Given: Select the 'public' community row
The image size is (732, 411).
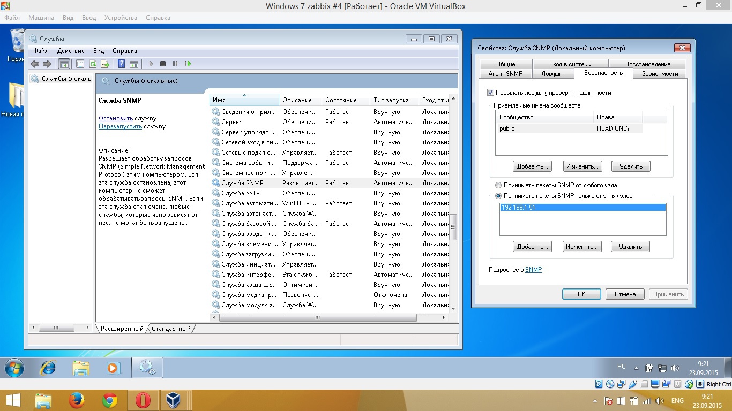Looking at the screenshot, I should coord(569,128).
